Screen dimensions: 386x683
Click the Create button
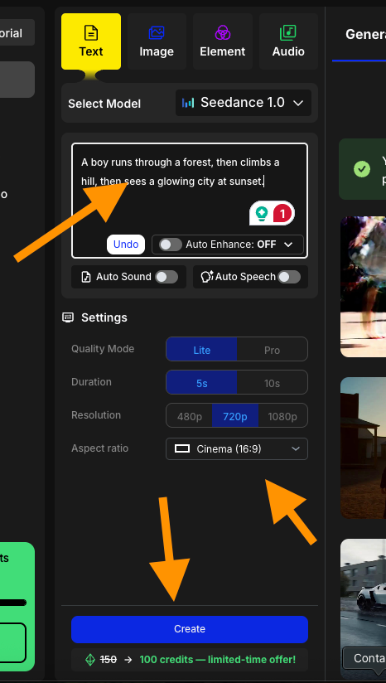190,629
